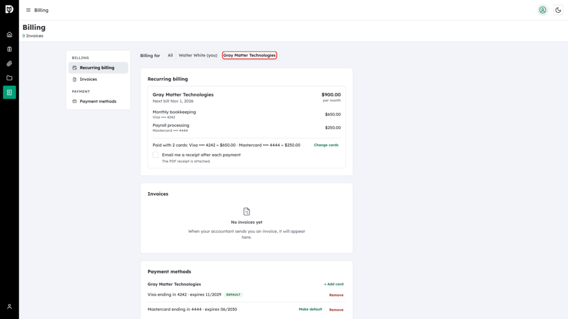
Task: Remove the Visa ending in 4242
Action: pyautogui.click(x=336, y=295)
